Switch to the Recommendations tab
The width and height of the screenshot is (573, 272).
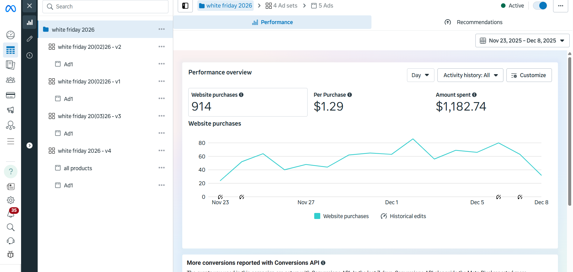(x=473, y=22)
